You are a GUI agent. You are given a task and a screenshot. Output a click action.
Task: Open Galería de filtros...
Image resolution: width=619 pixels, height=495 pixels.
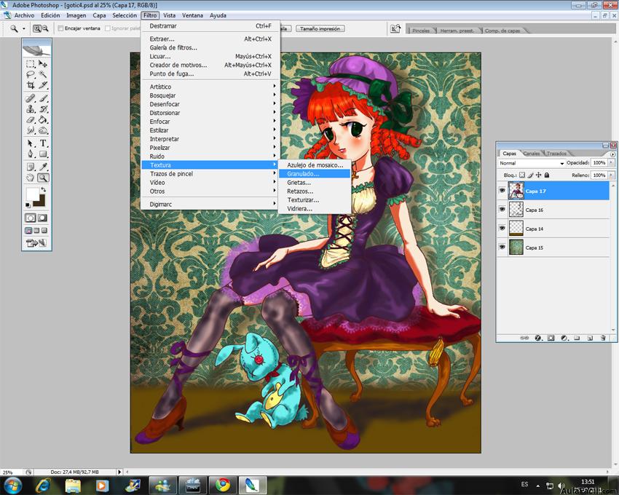210,47
